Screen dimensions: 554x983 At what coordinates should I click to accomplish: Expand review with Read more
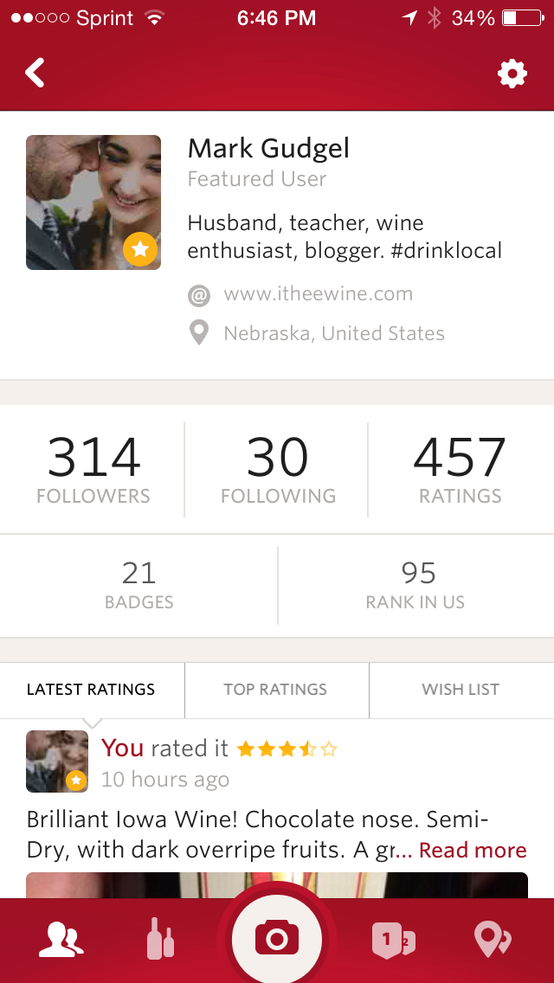472,851
